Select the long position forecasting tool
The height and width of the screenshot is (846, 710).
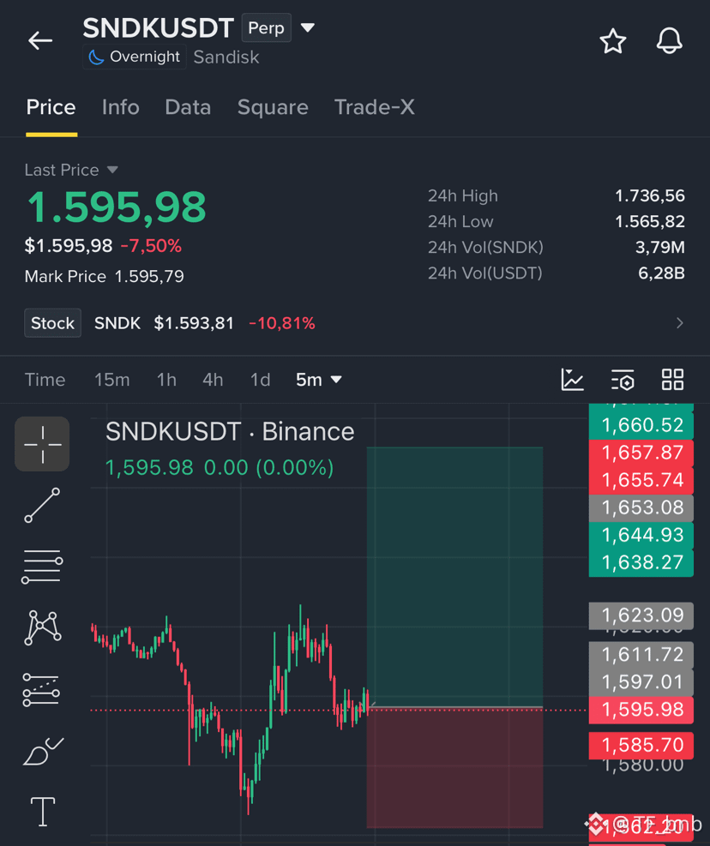click(42, 689)
